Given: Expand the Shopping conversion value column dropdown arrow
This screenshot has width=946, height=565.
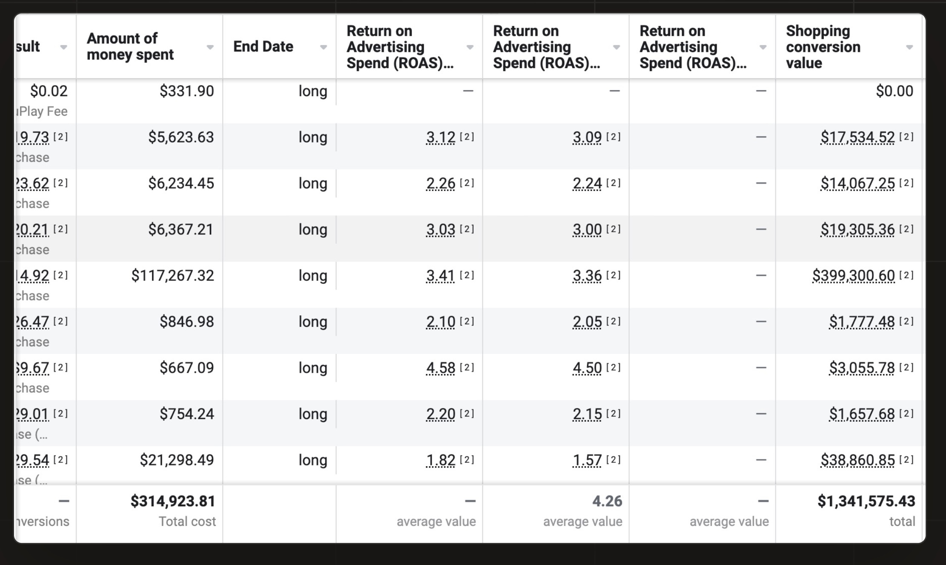Looking at the screenshot, I should pos(909,47).
